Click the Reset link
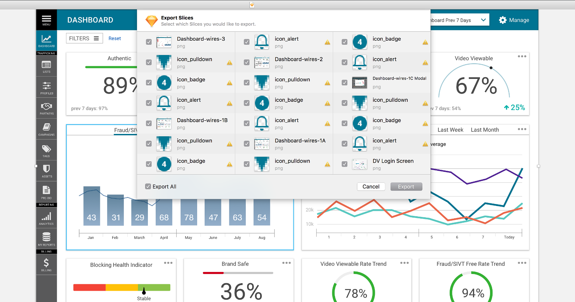Screen dimensions: 575x302 [x=115, y=39]
